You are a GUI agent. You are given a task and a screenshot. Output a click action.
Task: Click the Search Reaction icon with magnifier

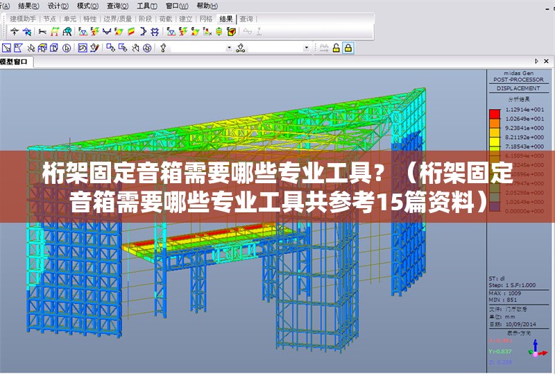click(27, 31)
